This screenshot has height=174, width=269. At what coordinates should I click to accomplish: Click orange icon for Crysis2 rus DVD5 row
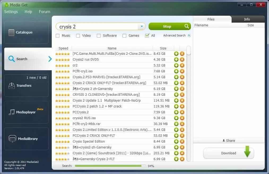pyautogui.click(x=182, y=60)
